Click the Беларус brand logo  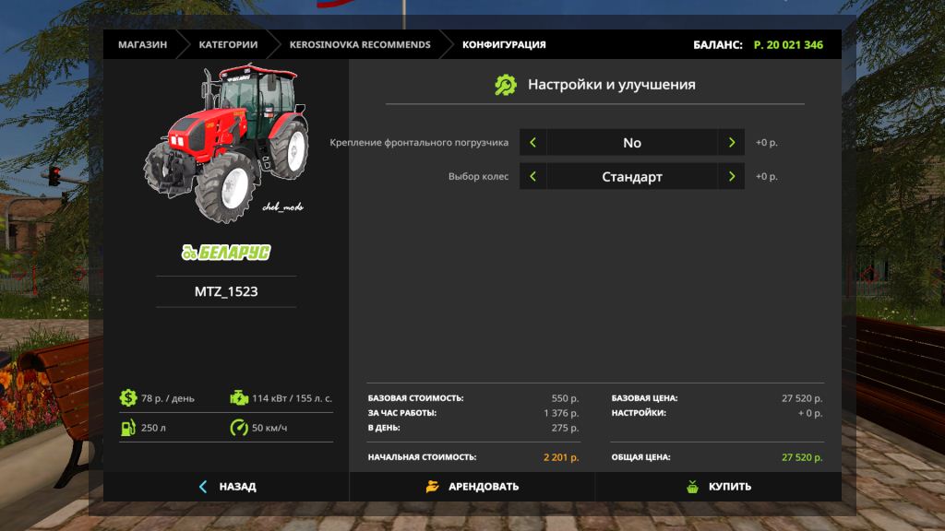(226, 251)
